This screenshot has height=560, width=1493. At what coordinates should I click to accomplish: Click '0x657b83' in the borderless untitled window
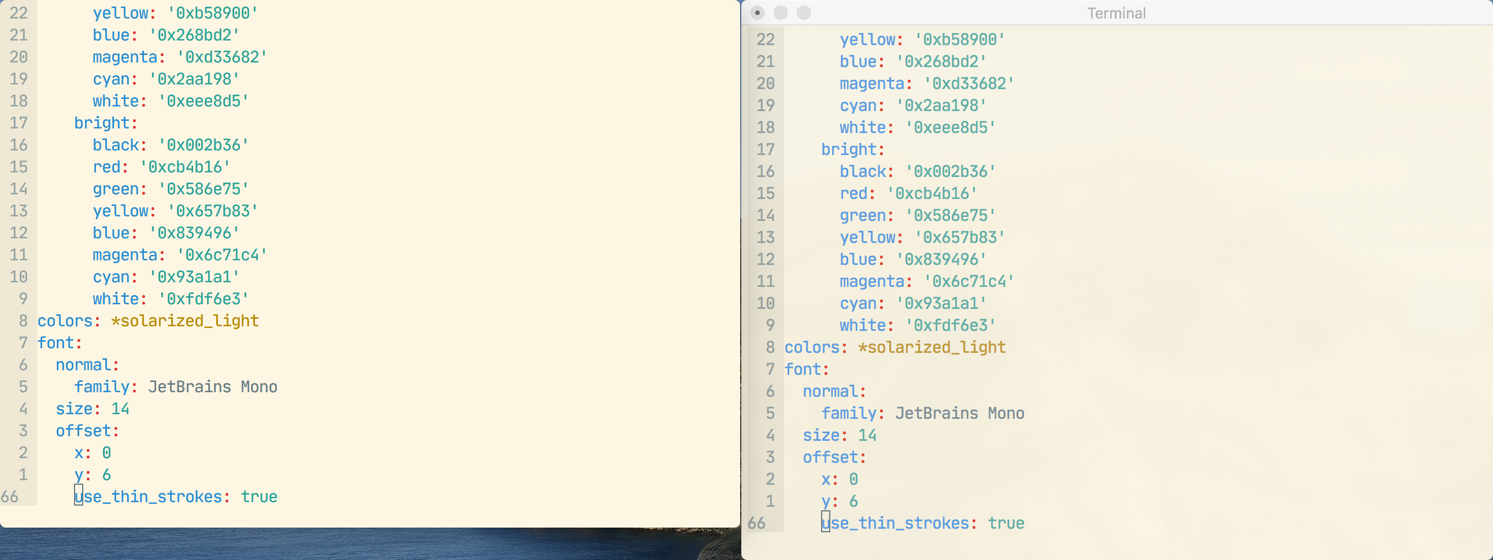tap(213, 211)
